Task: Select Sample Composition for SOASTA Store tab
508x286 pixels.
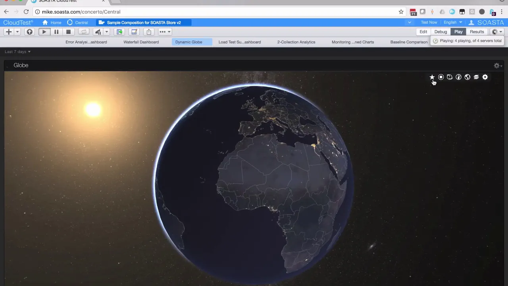Action: tap(143, 23)
